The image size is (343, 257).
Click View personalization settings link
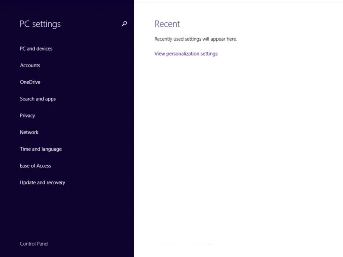tap(186, 54)
